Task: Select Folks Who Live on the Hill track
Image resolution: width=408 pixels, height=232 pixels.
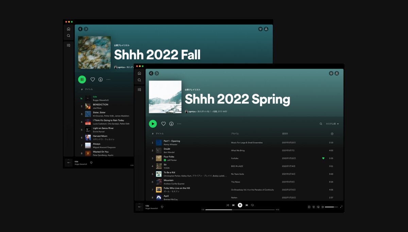Action: pos(244,189)
